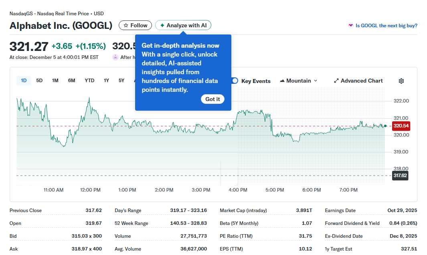Image resolution: width=427 pixels, height=255 pixels.
Task: Click the mountain chart type icon
Action: click(282, 81)
